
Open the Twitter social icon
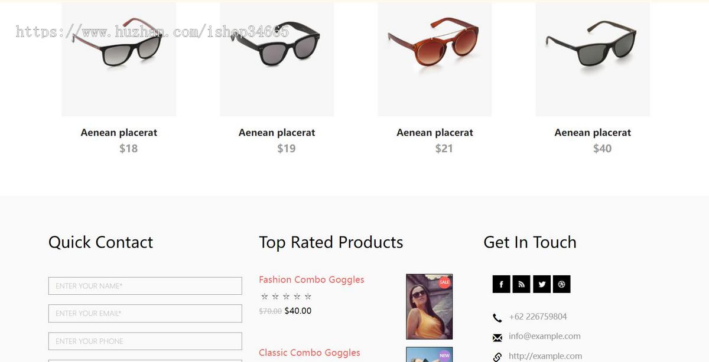541,284
